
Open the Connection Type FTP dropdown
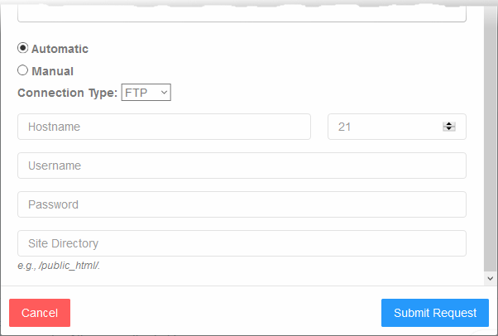[146, 92]
